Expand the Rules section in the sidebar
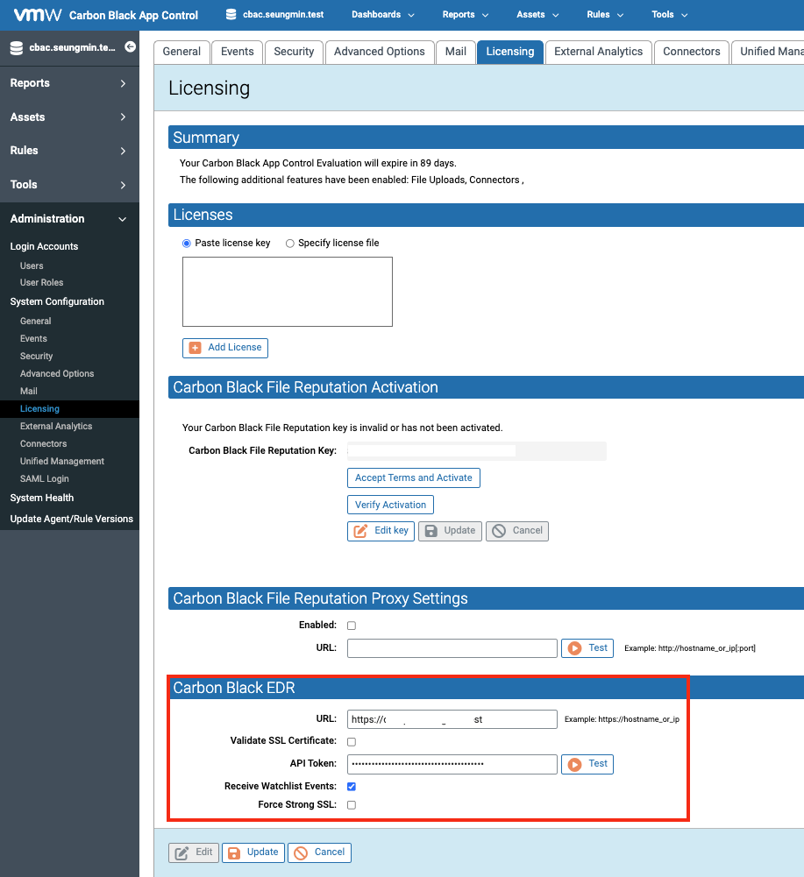The height and width of the screenshot is (877, 804). (x=69, y=151)
